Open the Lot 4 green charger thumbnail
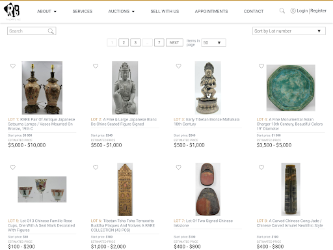The width and height of the screenshot is (333, 250). click(291, 88)
